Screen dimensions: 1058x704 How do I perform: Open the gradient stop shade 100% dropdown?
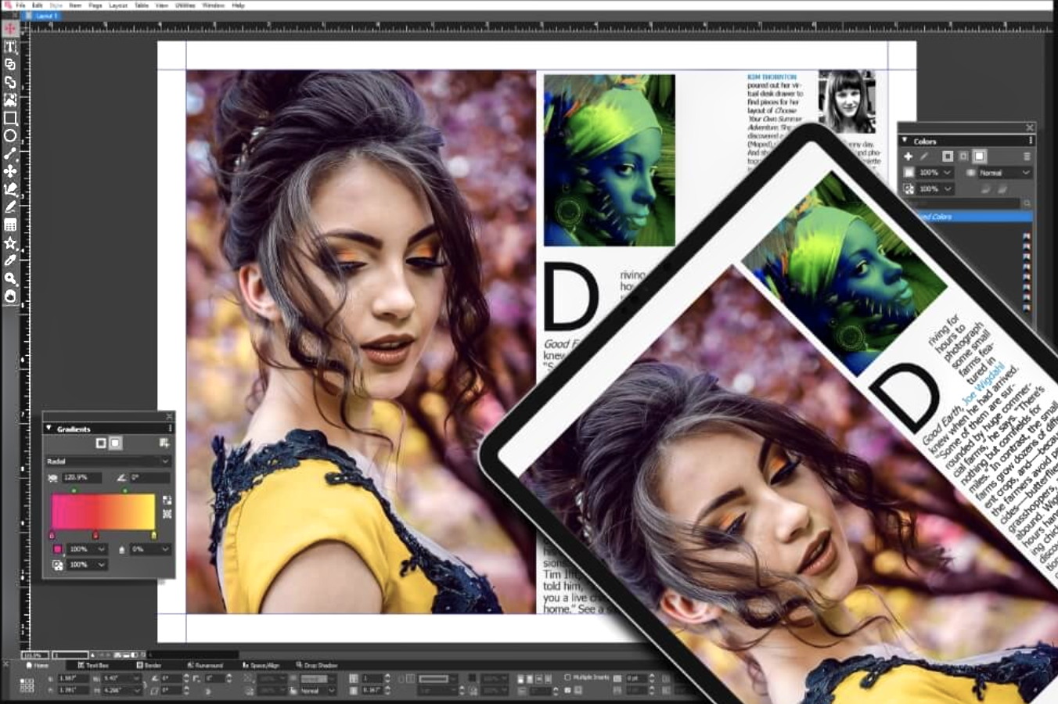point(88,549)
